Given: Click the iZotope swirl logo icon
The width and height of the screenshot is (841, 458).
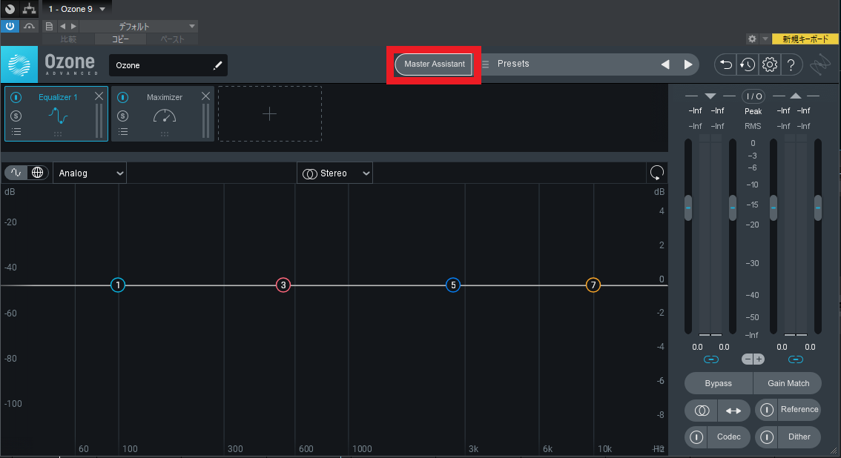Looking at the screenshot, I should 820,64.
